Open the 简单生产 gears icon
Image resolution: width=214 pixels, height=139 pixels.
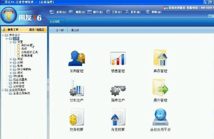118,90
